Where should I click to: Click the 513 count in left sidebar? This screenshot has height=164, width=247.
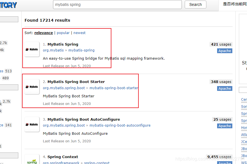pyautogui.click(x=8, y=71)
